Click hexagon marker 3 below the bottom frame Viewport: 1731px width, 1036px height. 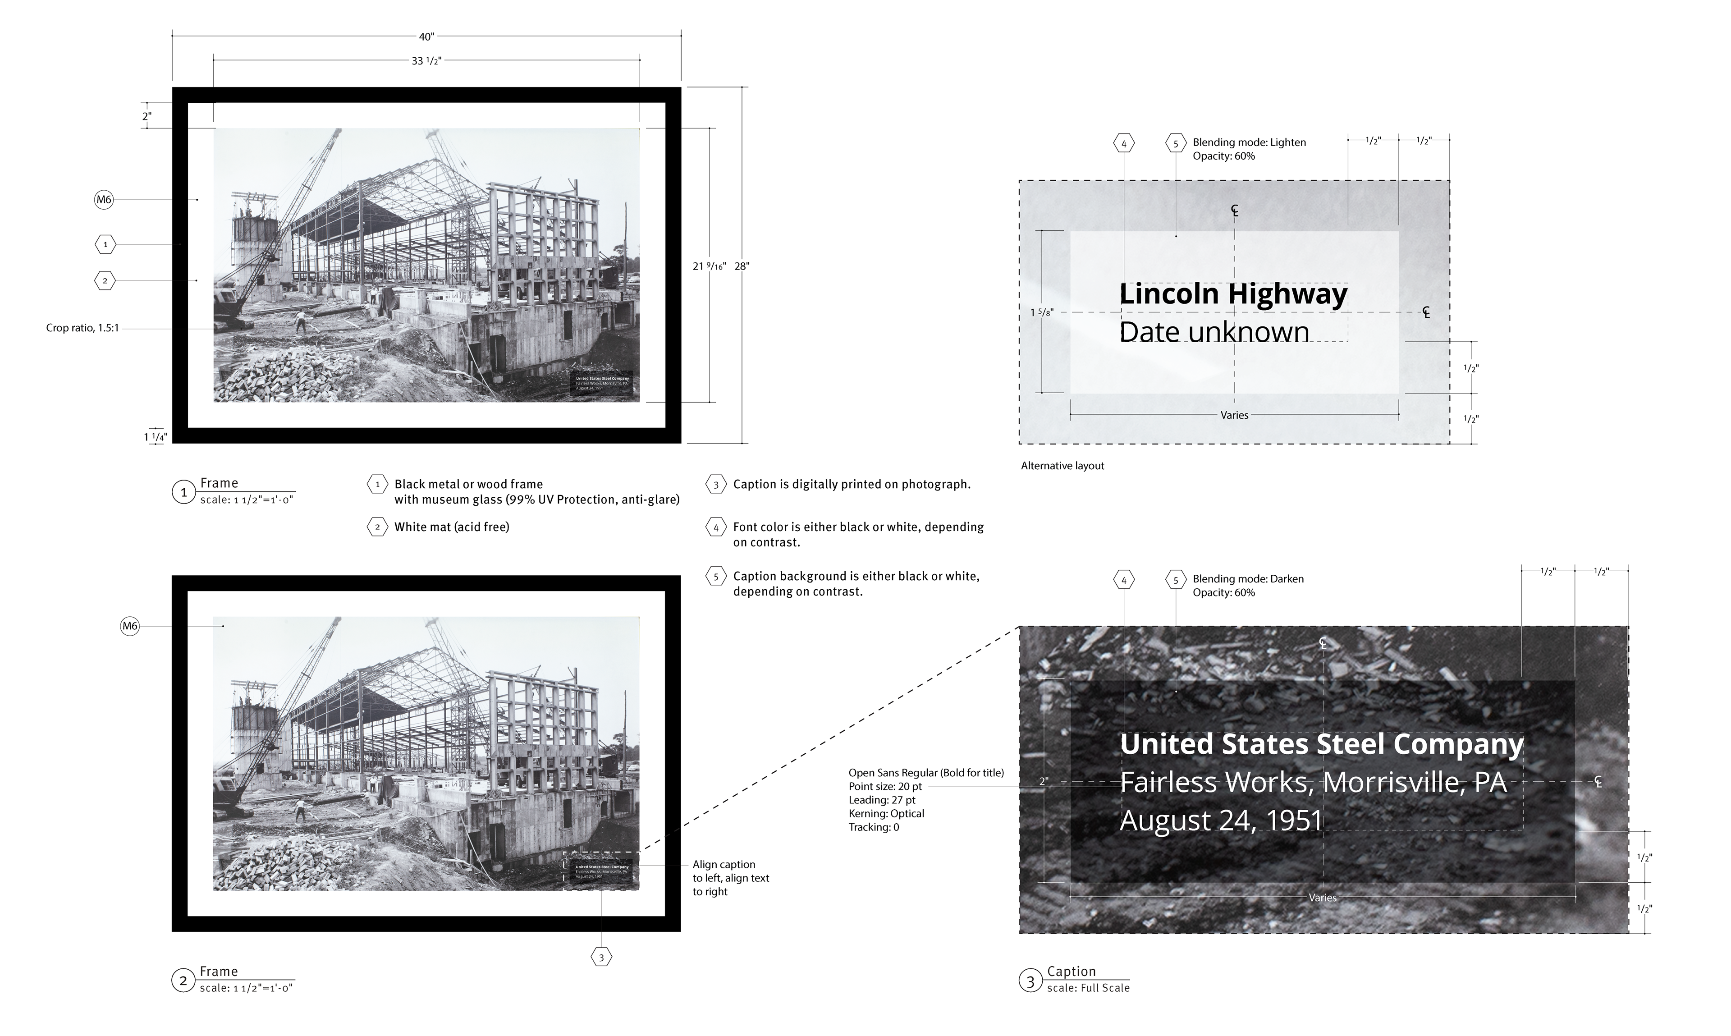(601, 956)
